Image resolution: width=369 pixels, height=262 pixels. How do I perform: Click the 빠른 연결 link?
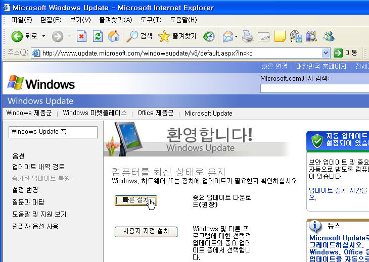tap(274, 67)
